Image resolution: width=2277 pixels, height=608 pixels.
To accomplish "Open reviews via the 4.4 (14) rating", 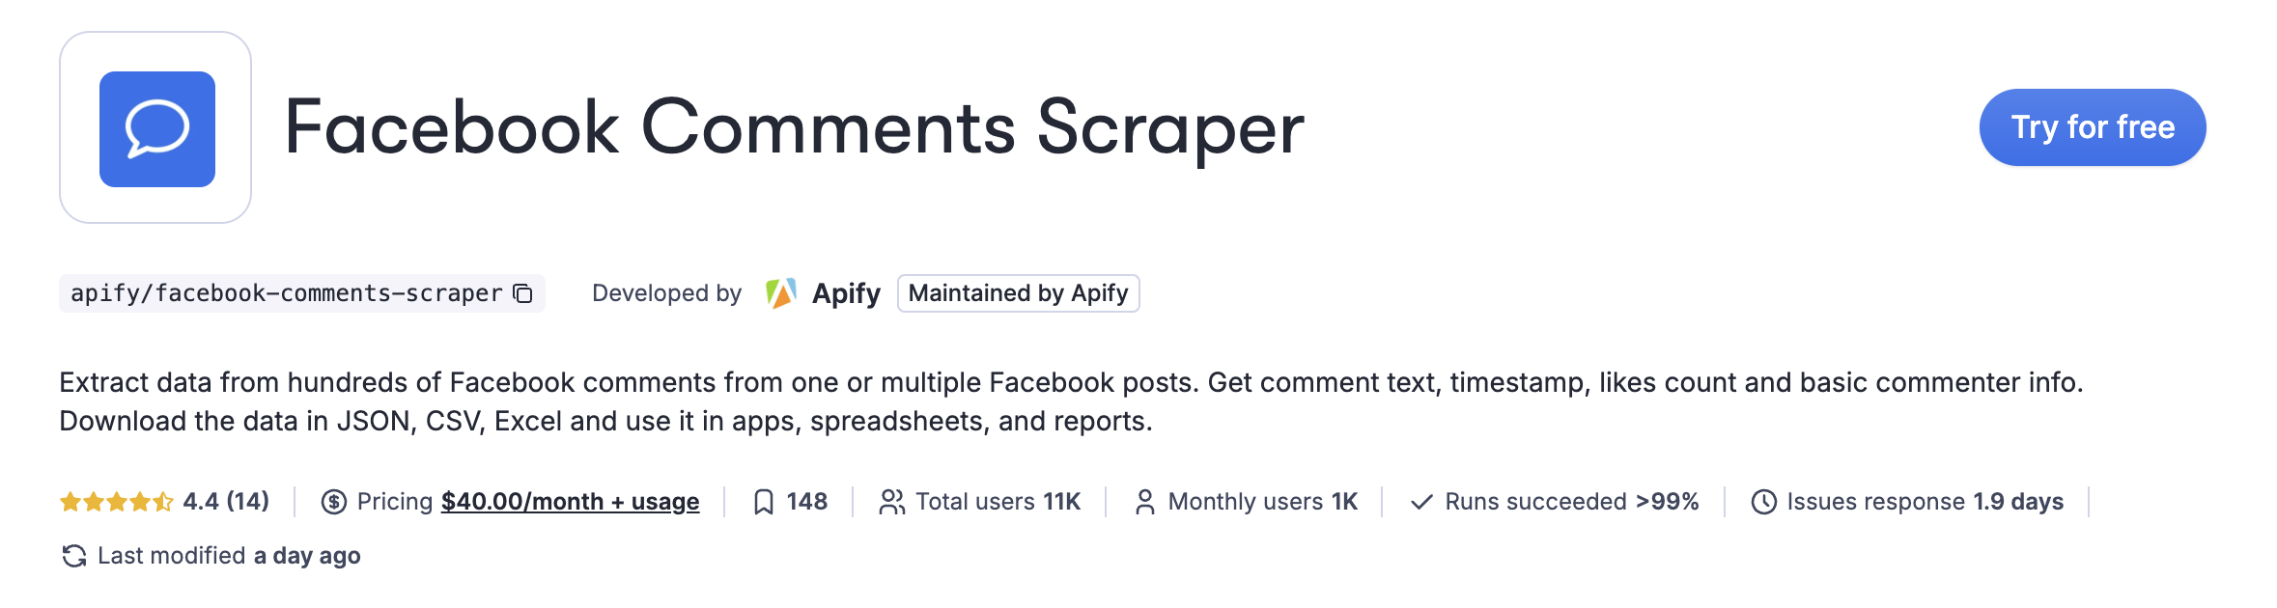I will point(226,502).
